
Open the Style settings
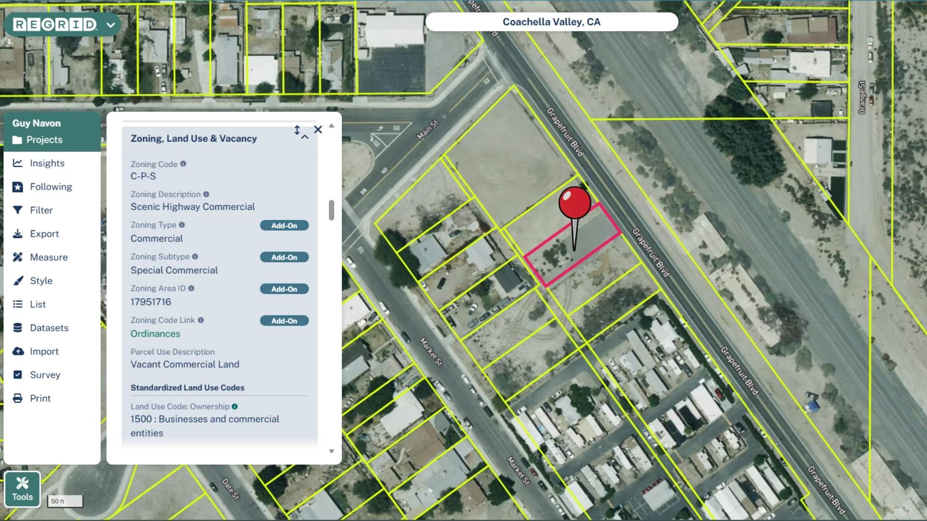click(41, 281)
